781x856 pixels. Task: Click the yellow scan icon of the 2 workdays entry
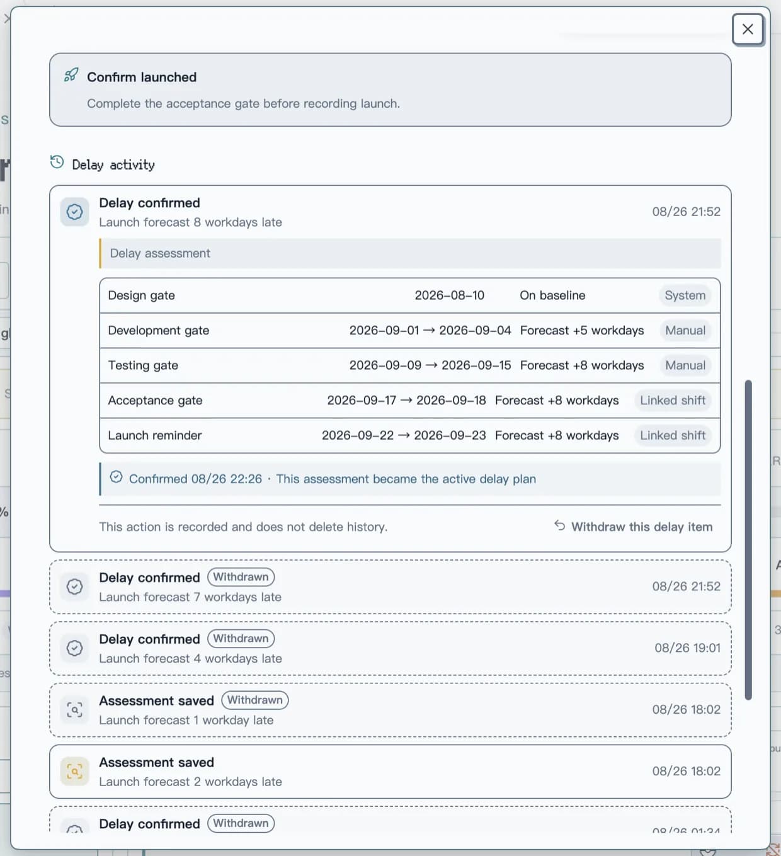pyautogui.click(x=74, y=772)
